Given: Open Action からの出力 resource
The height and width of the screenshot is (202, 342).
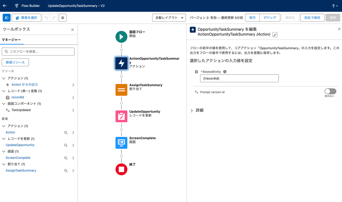Looking at the screenshot, I should tap(25, 84).
